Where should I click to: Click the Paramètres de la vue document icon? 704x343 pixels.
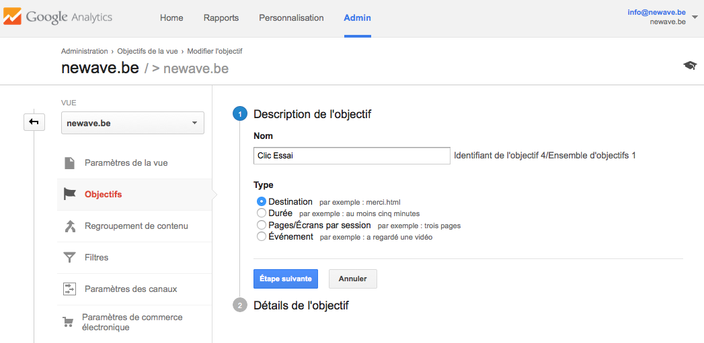pyautogui.click(x=69, y=162)
